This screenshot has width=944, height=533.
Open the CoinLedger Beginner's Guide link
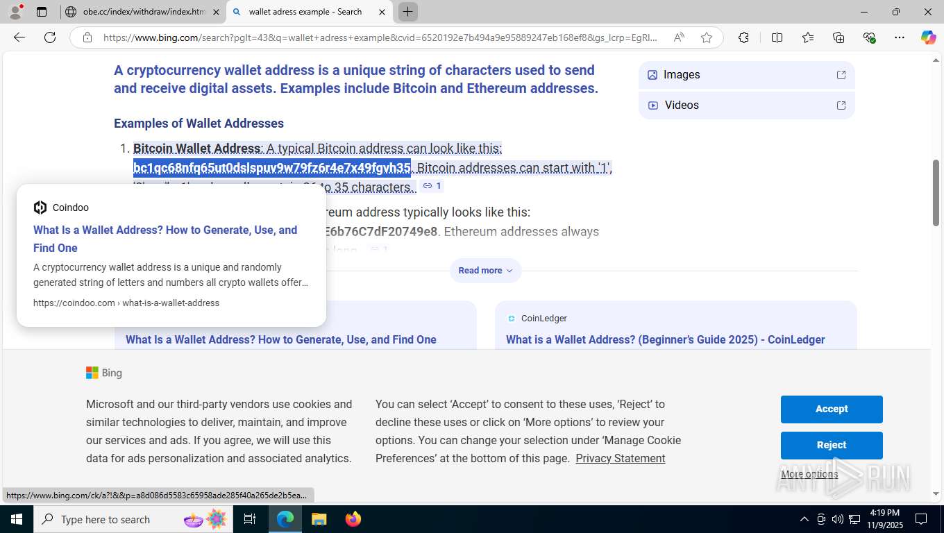[x=666, y=339]
